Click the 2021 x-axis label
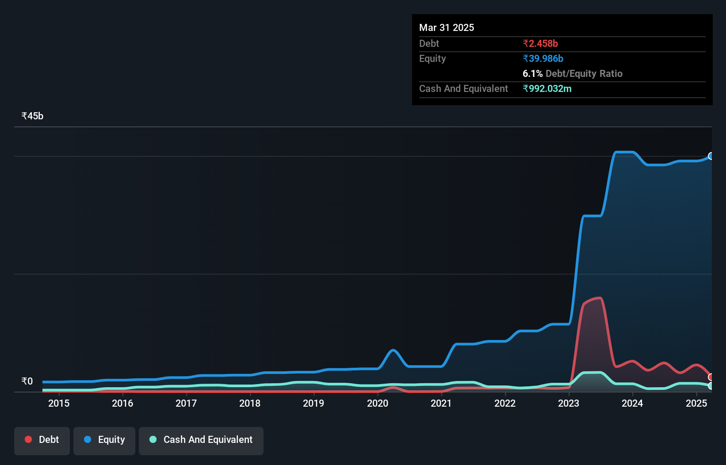Image resolution: width=726 pixels, height=465 pixels. point(441,403)
